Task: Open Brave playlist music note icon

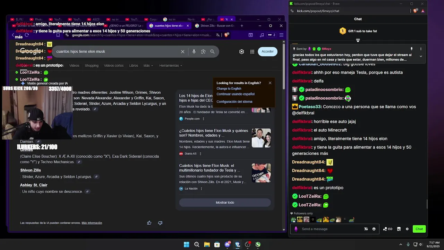Action: click(262, 35)
